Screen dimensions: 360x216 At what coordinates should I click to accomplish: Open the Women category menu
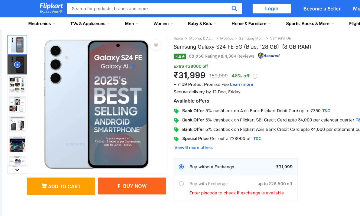tap(163, 24)
